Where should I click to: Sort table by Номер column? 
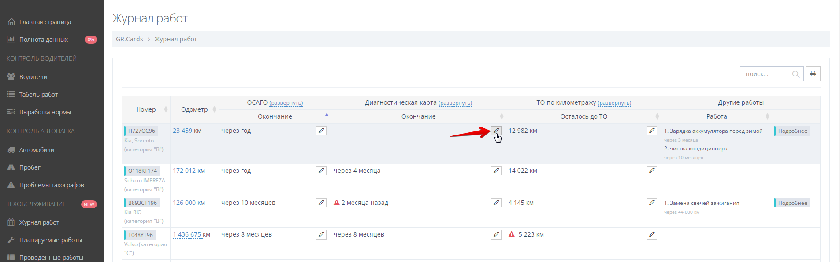click(146, 109)
